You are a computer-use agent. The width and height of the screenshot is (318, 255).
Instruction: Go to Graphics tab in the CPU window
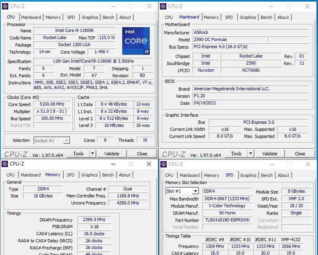[90, 17]
